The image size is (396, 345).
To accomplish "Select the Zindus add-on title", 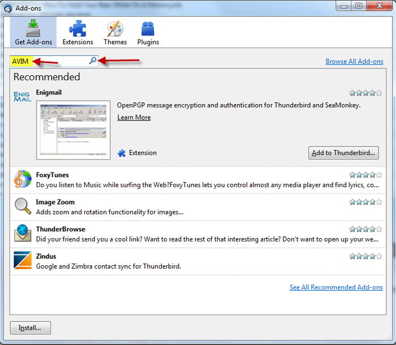I will click(x=46, y=256).
